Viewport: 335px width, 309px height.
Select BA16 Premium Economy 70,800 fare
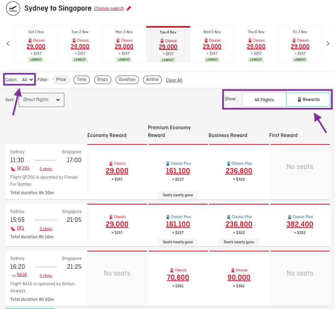(178, 278)
